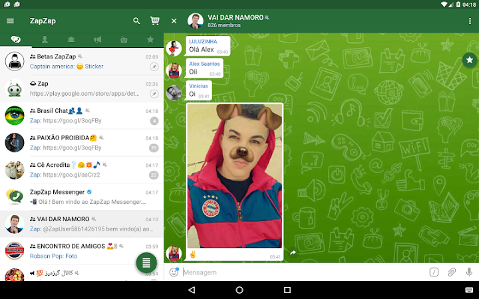Switch to the bots tab
479x299 pixels.
[124, 39]
